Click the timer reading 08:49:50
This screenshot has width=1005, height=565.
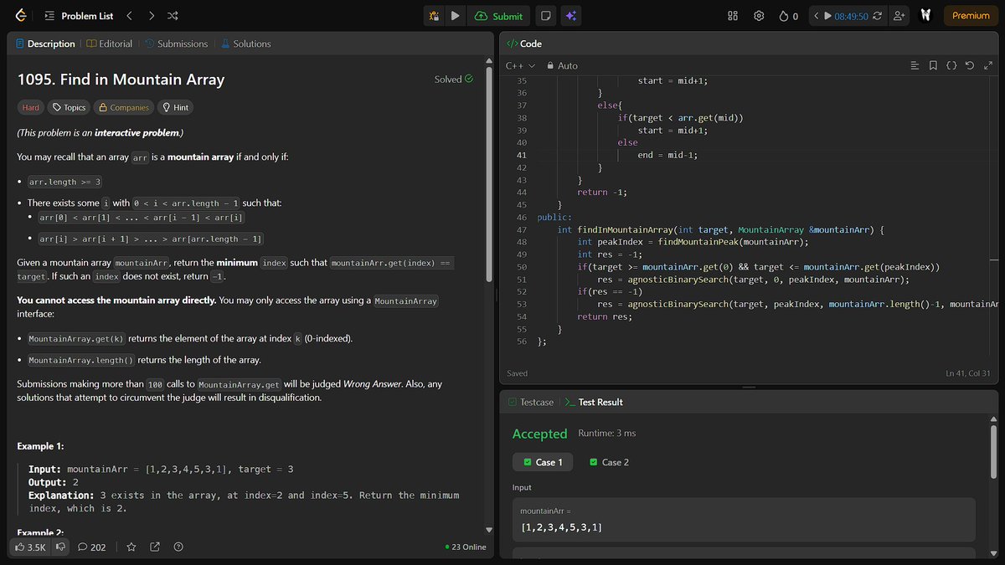click(x=851, y=16)
